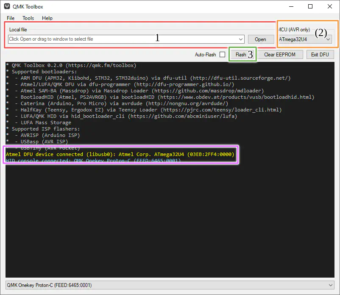Click the Auto-Flash label text
340x295 pixels.
coord(205,55)
